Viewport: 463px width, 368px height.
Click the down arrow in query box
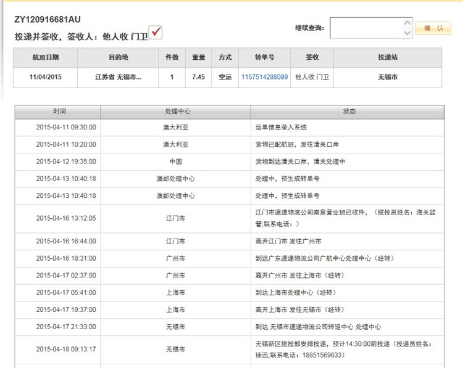[x=407, y=33]
